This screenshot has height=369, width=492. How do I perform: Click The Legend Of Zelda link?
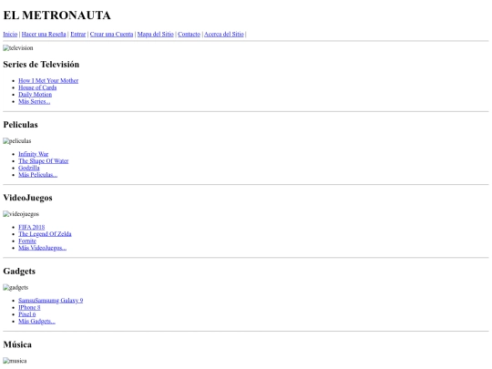click(45, 234)
